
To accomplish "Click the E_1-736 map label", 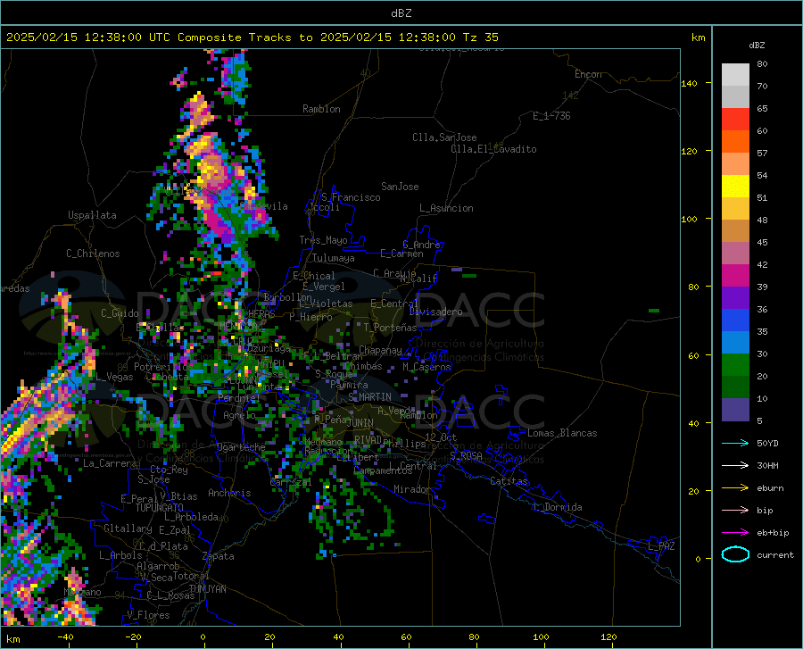I will click(551, 116).
